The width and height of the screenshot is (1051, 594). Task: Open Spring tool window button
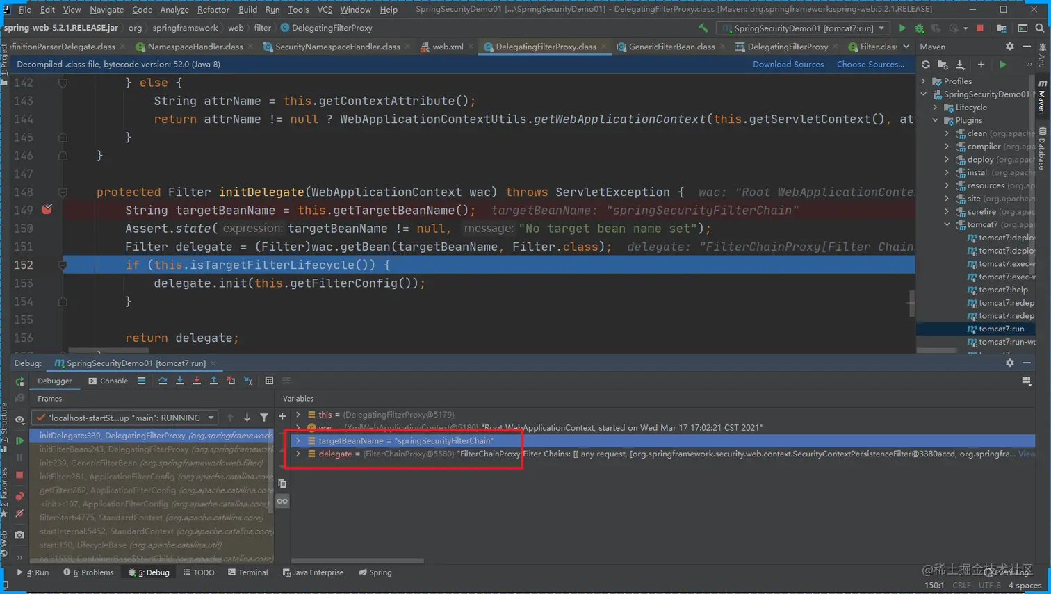pos(375,572)
